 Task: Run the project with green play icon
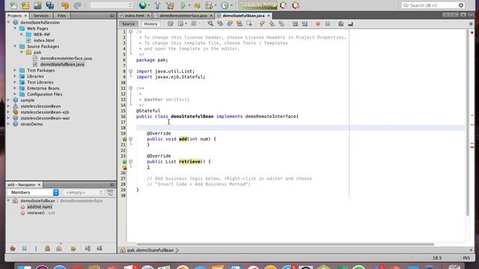coord(183,5)
